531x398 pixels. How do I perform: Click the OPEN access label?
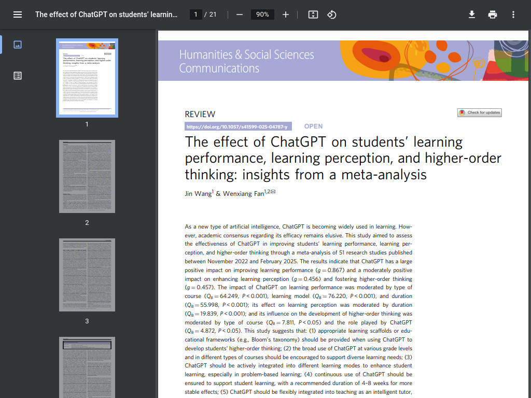(313, 126)
